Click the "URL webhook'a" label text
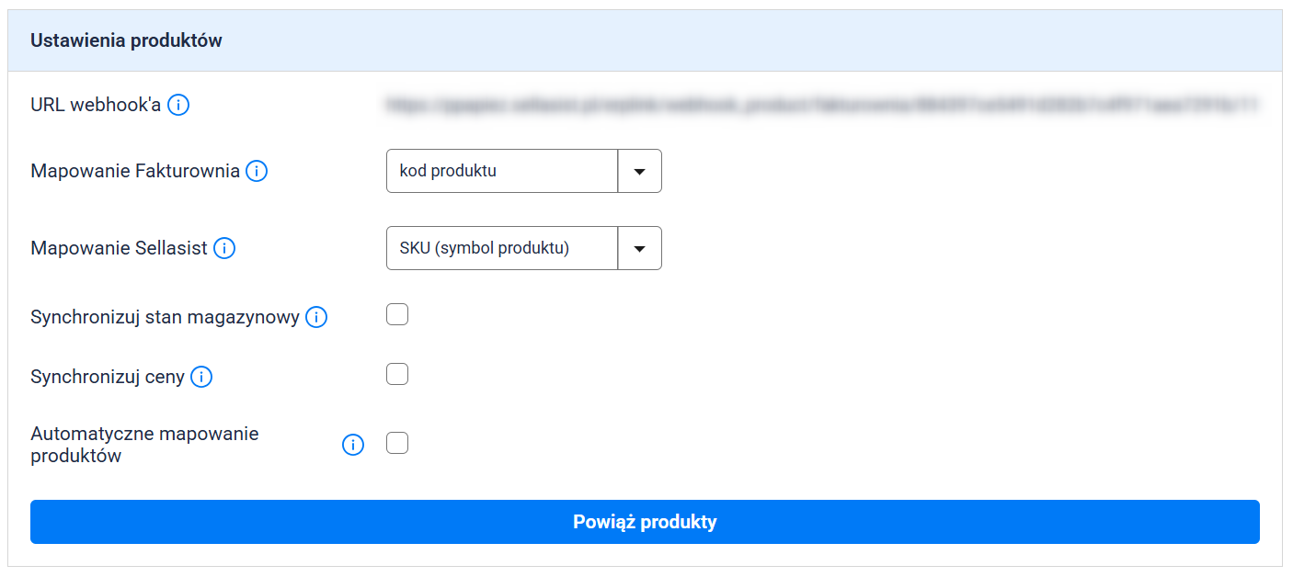The height and width of the screenshot is (577, 1293). 96,105
